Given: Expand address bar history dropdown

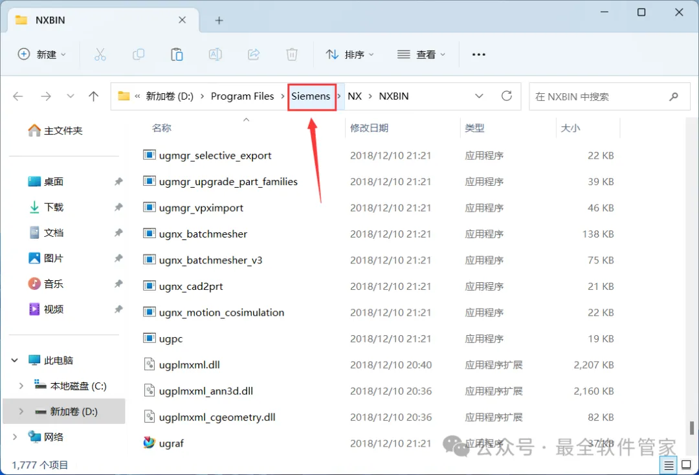Looking at the screenshot, I should click(x=479, y=96).
